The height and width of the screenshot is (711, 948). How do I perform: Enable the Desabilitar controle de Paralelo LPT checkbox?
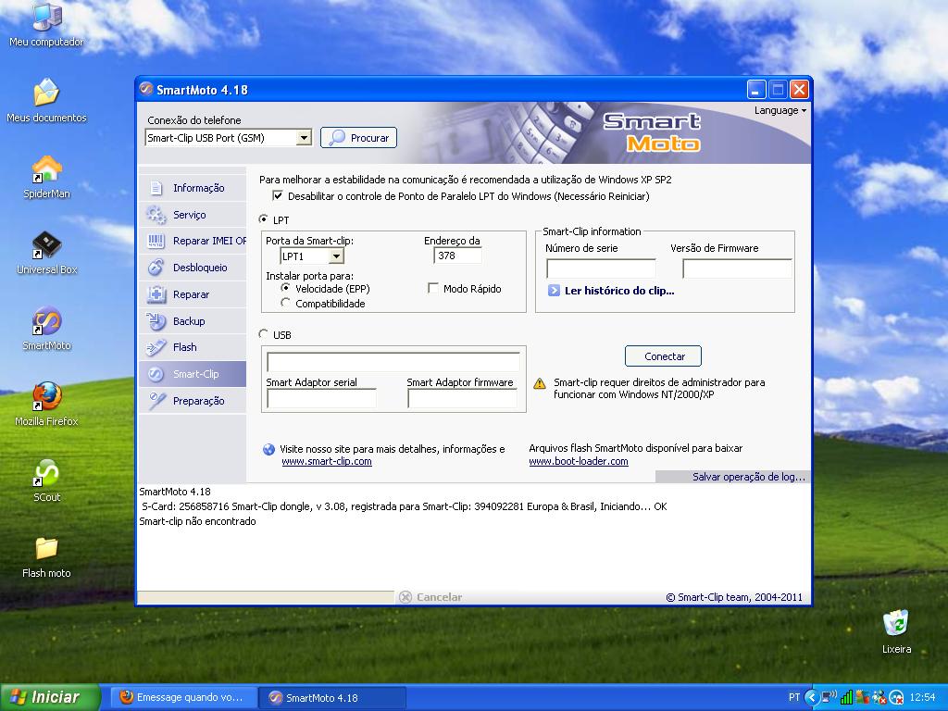[x=278, y=195]
